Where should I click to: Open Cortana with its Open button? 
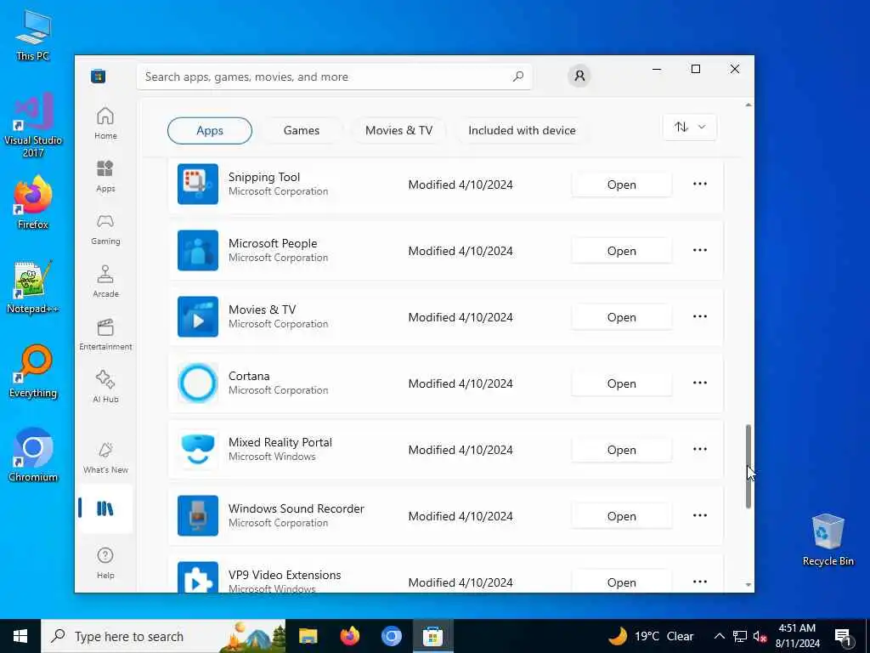(621, 383)
